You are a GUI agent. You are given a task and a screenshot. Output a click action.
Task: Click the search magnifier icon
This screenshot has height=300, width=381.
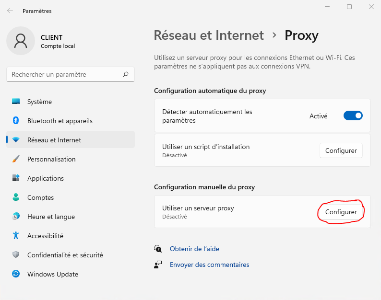pyautogui.click(x=126, y=74)
